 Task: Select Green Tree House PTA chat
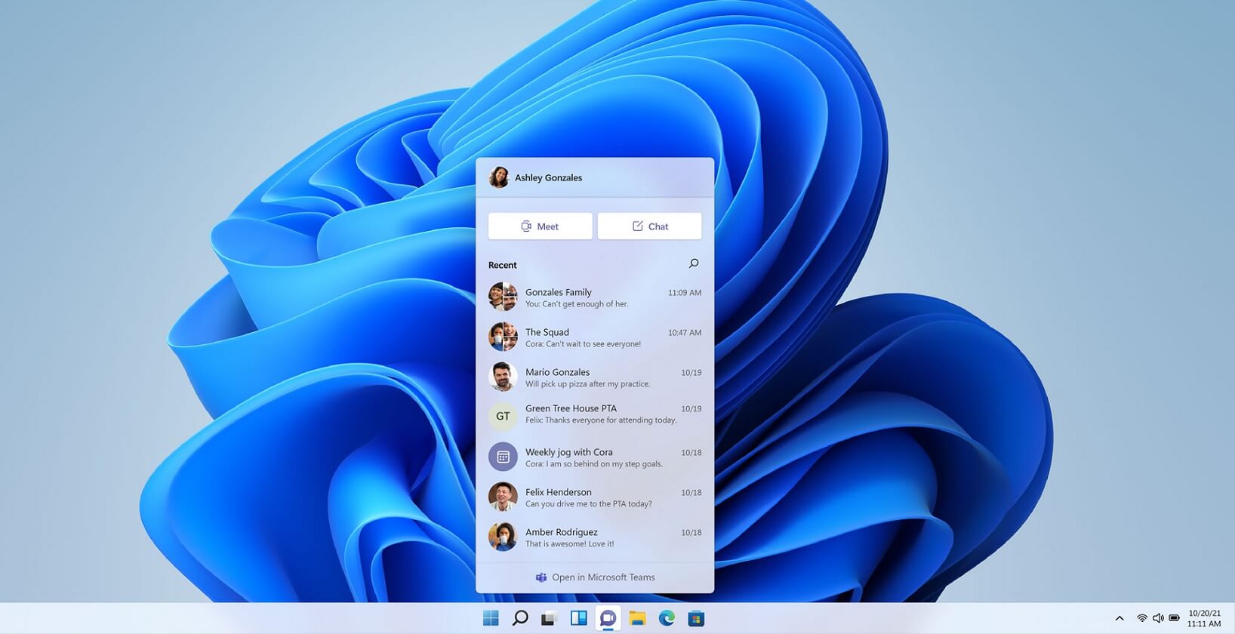click(x=595, y=414)
